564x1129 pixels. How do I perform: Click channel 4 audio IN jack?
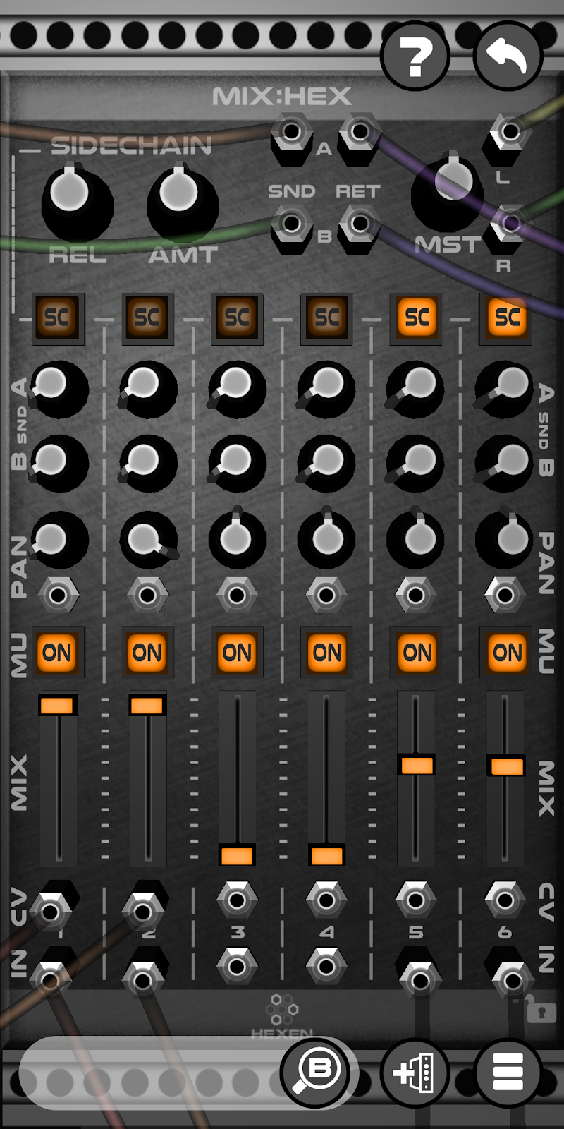[x=326, y=965]
